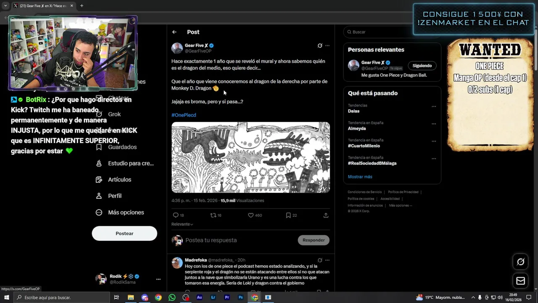Image resolution: width=538 pixels, height=303 pixels.
Task: Open the mural image in the post
Action: click(251, 157)
